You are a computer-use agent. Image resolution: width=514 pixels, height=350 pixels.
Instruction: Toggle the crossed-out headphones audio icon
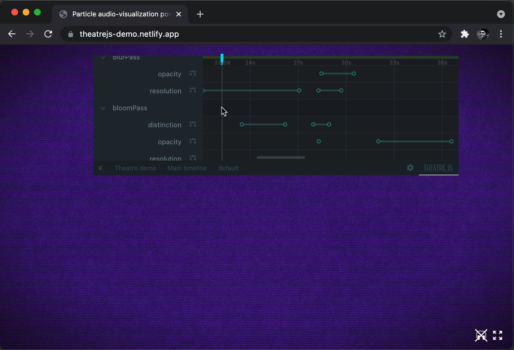point(481,335)
